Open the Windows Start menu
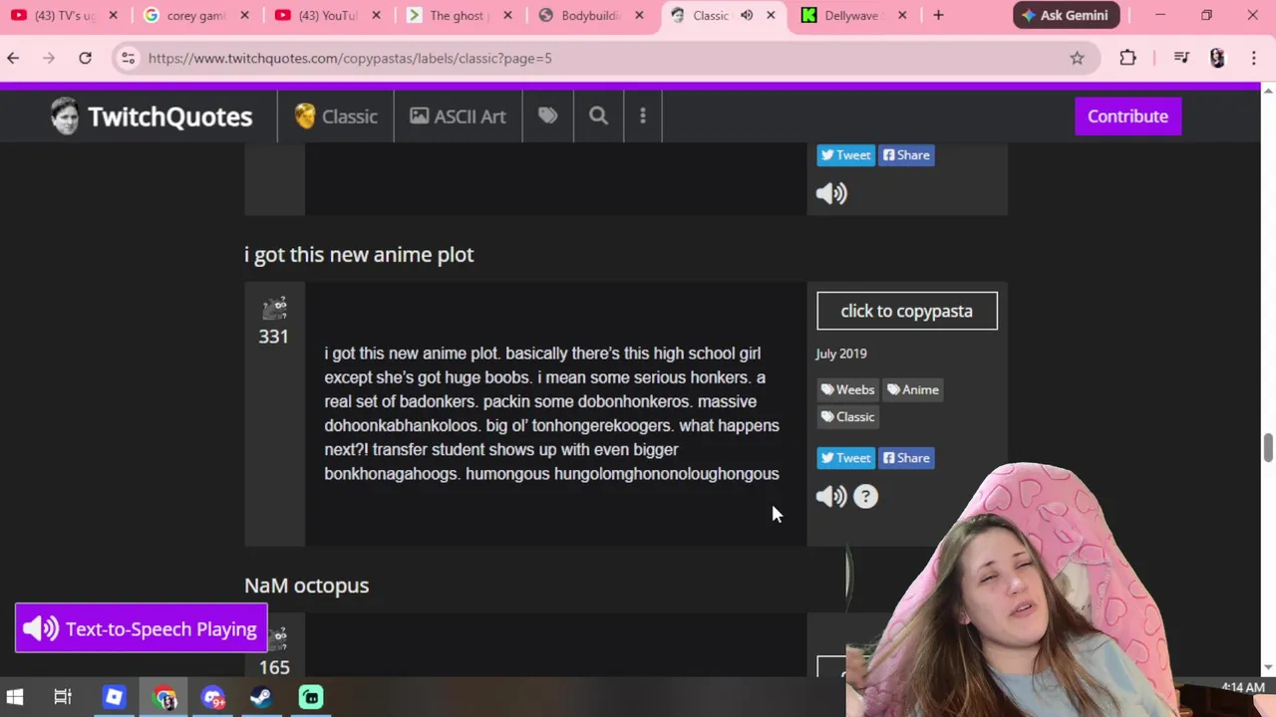Viewport: 1276px width, 717px height. tap(14, 697)
